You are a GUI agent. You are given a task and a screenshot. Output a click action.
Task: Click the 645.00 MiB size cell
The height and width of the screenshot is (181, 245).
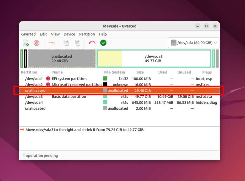tap(141, 102)
